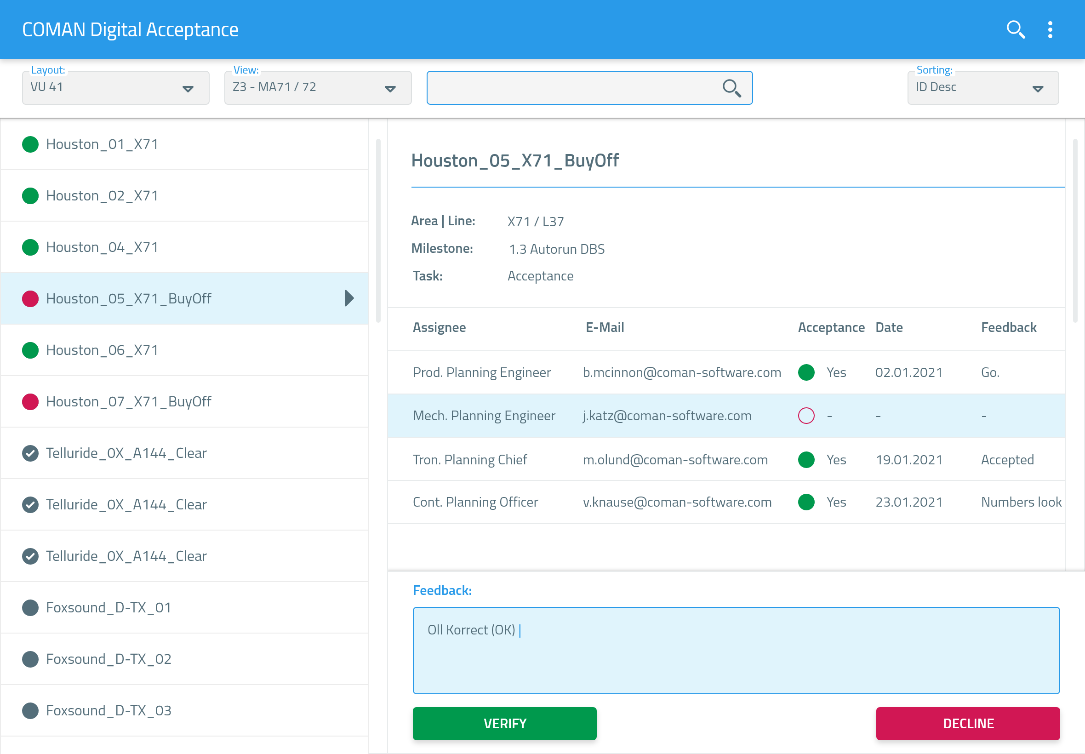1085x754 pixels.
Task: Click green status dot of Houston_01_X71
Action: click(30, 144)
